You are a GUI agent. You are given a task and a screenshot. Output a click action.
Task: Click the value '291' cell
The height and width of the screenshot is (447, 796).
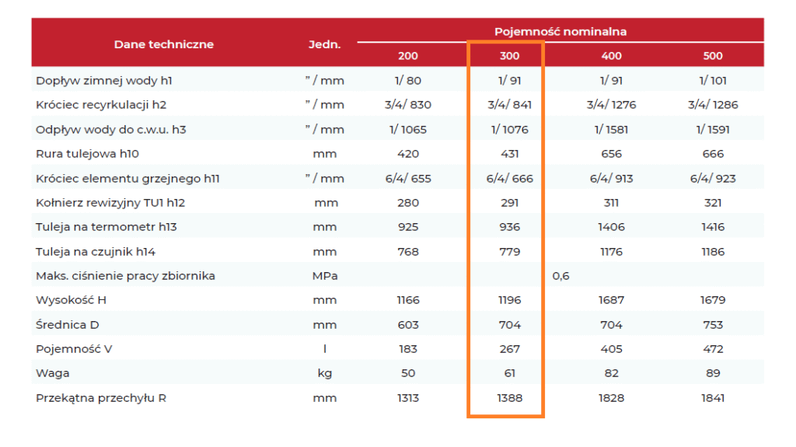pyautogui.click(x=510, y=203)
